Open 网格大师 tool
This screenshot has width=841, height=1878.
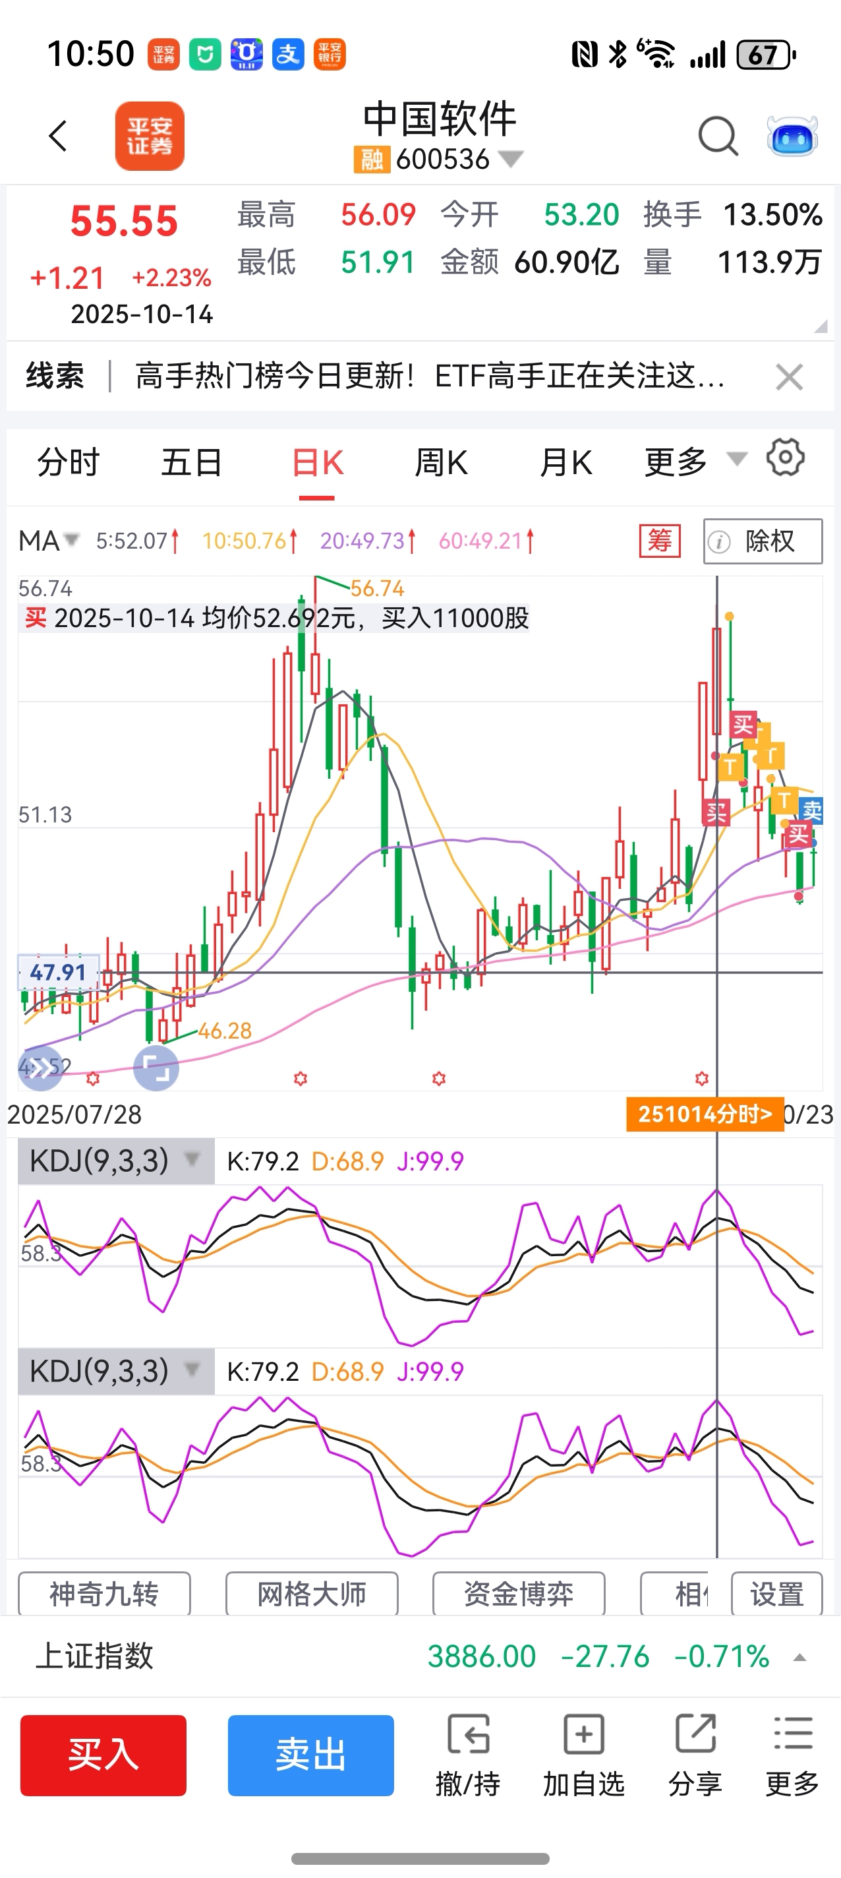[312, 1594]
